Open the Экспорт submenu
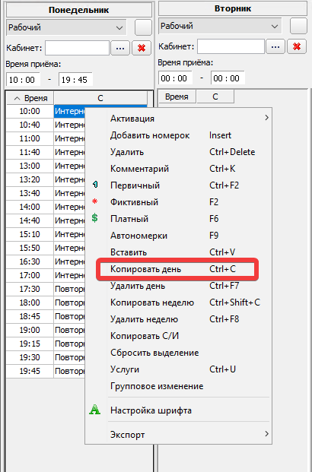312x472 pixels. (x=179, y=434)
